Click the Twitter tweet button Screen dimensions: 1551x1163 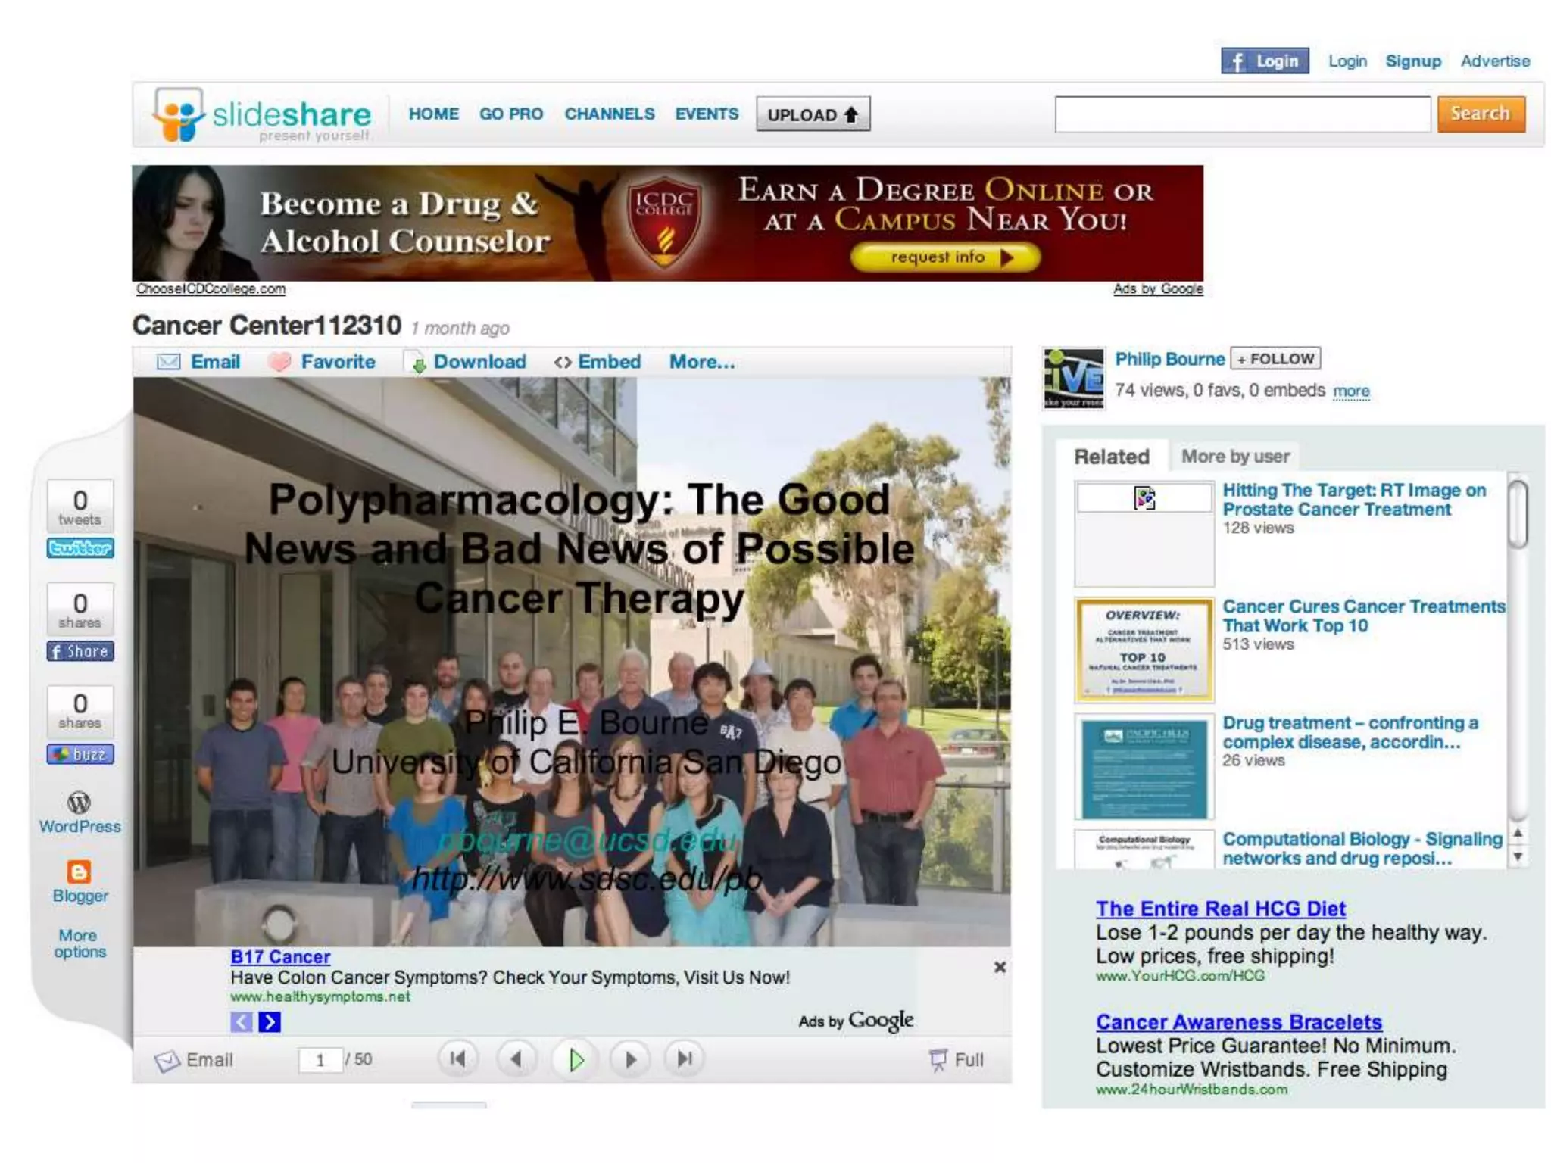(80, 547)
